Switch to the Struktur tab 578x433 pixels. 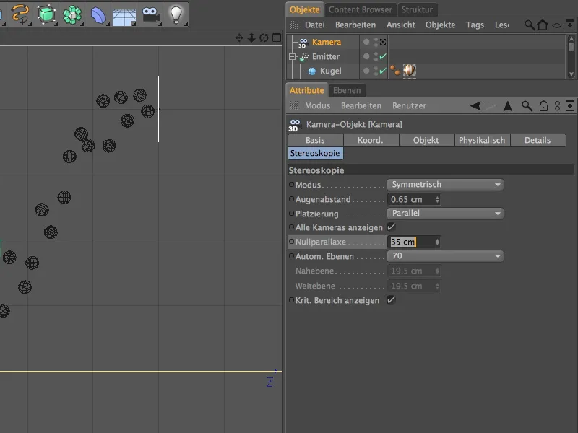click(417, 9)
